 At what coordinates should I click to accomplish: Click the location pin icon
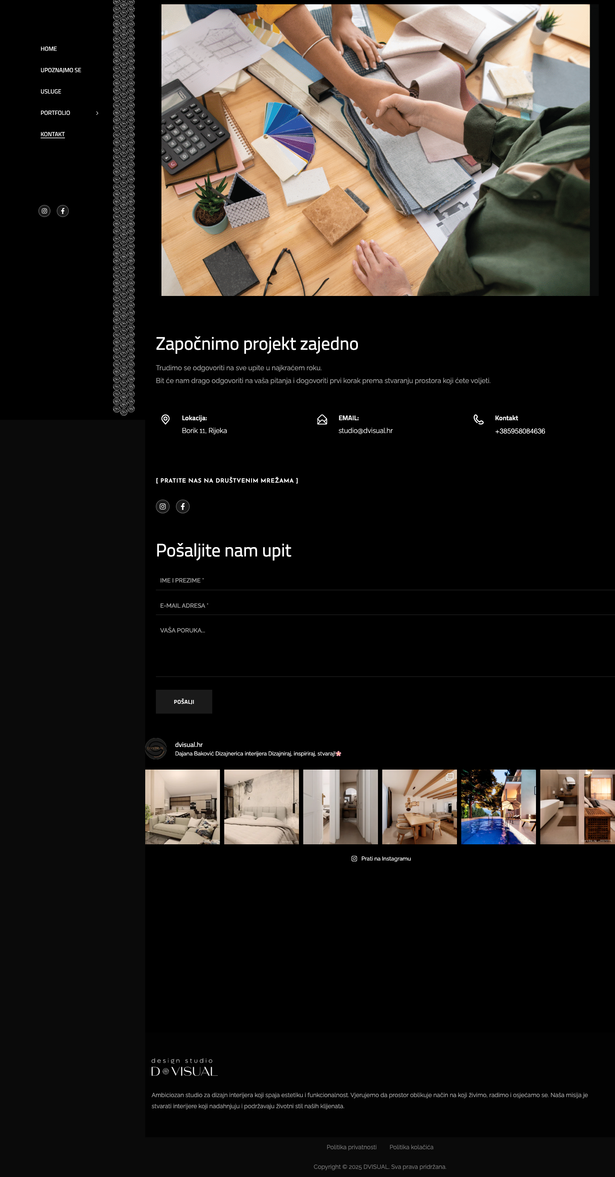165,419
